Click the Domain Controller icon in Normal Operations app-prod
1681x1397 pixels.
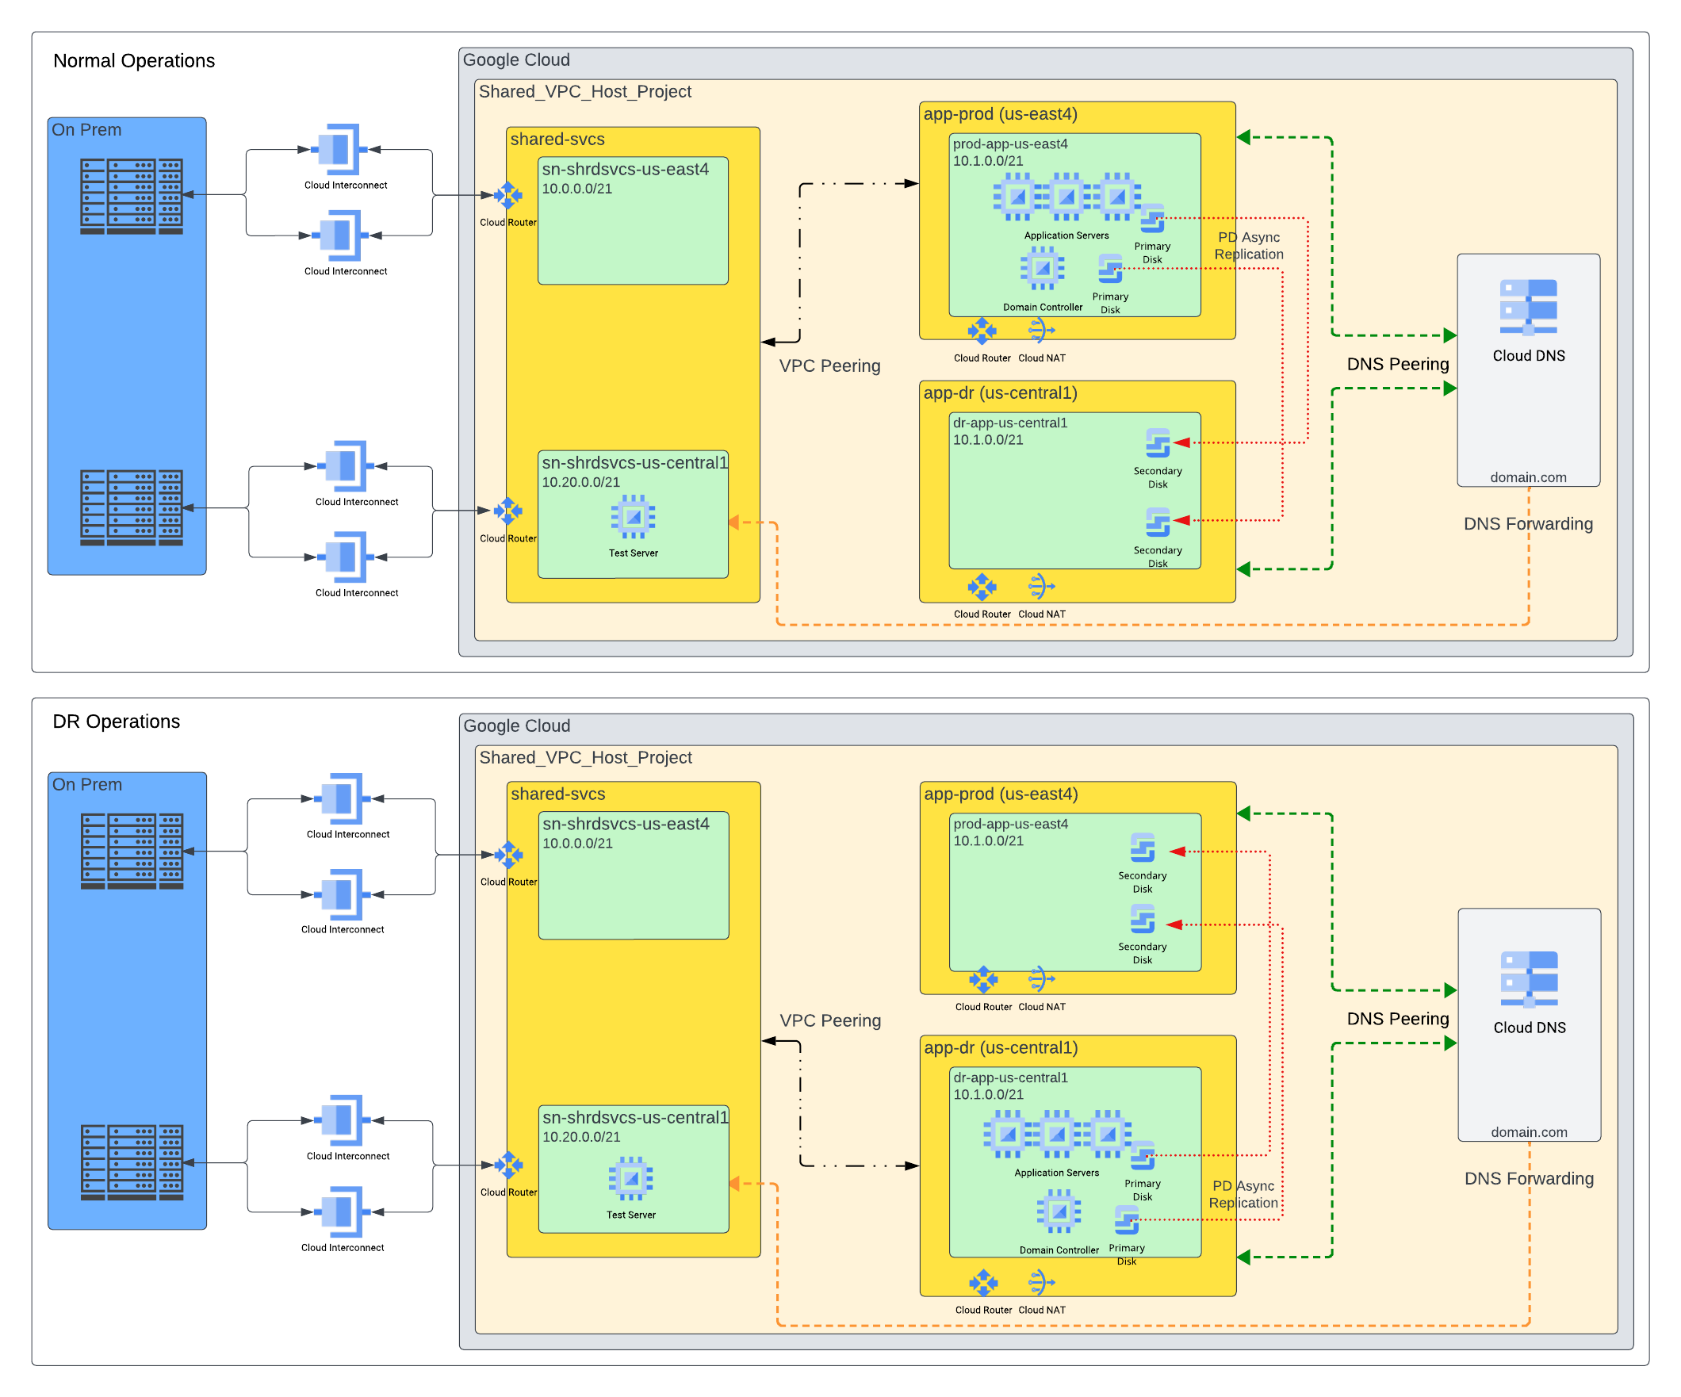(x=1042, y=269)
